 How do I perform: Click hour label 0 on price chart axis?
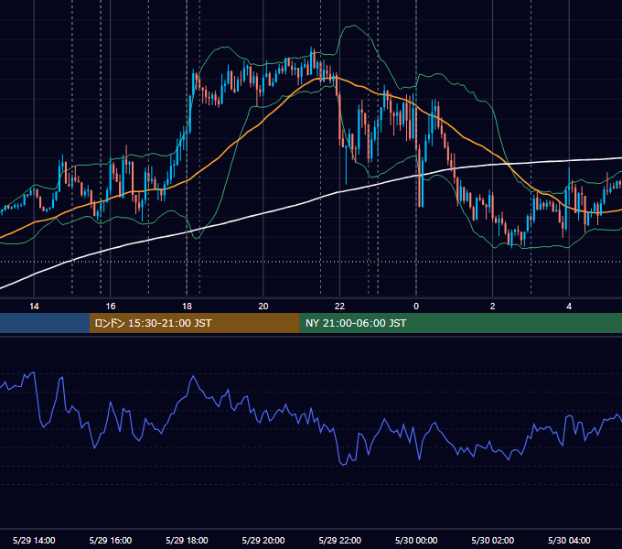(416, 307)
